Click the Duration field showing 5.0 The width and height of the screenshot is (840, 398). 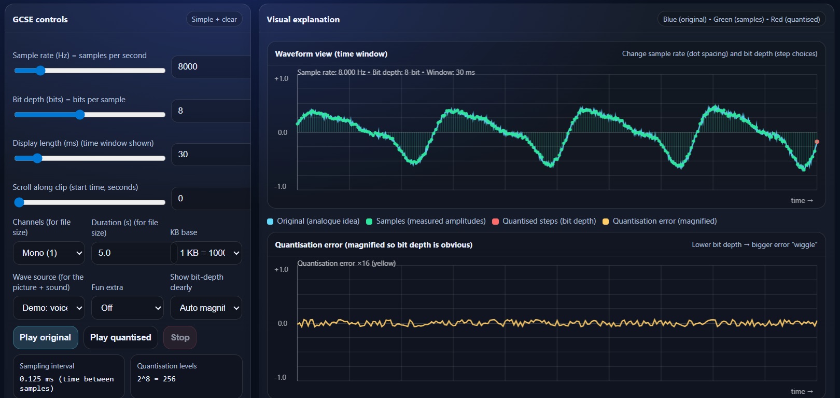(x=131, y=253)
